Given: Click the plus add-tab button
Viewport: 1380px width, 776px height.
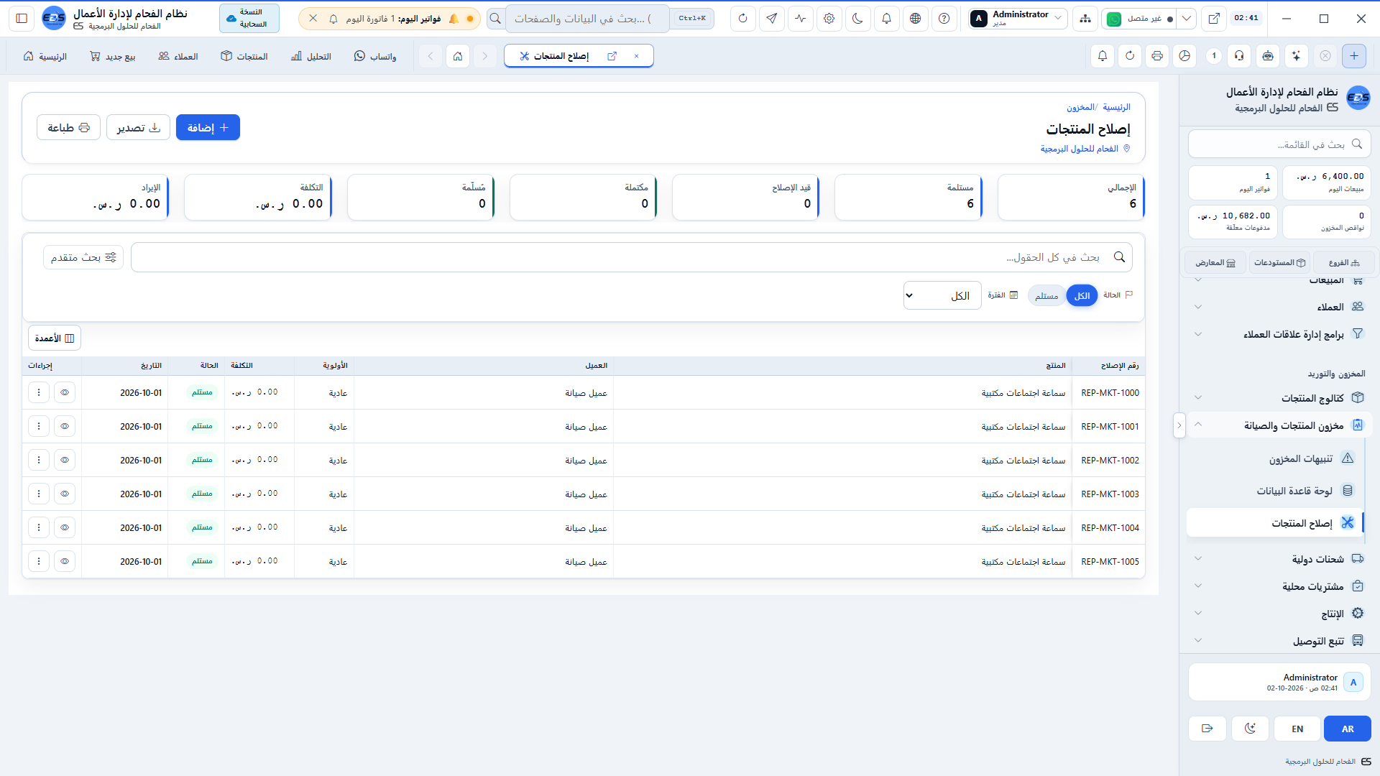Looking at the screenshot, I should tap(1354, 56).
